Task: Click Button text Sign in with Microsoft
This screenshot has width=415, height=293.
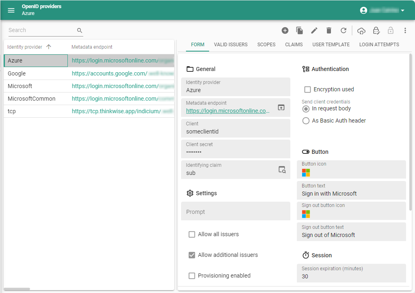Action: pyautogui.click(x=351, y=190)
